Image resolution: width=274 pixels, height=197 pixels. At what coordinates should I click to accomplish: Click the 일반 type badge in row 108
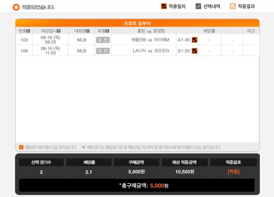point(103,51)
